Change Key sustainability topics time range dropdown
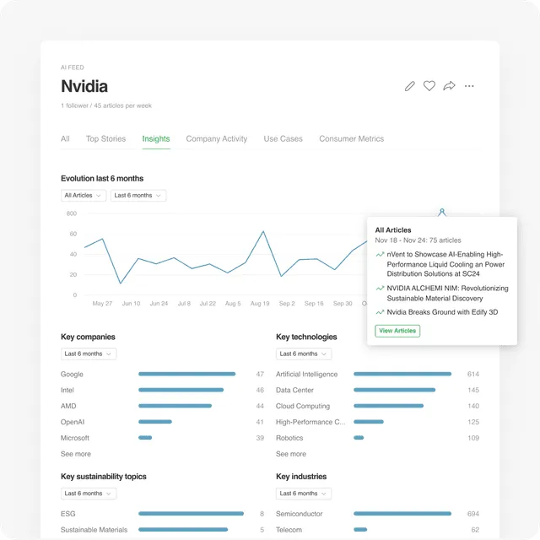540x540 pixels. (x=89, y=494)
